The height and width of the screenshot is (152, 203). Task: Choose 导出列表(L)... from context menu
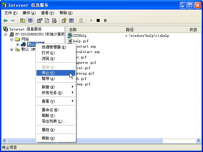click(56, 121)
